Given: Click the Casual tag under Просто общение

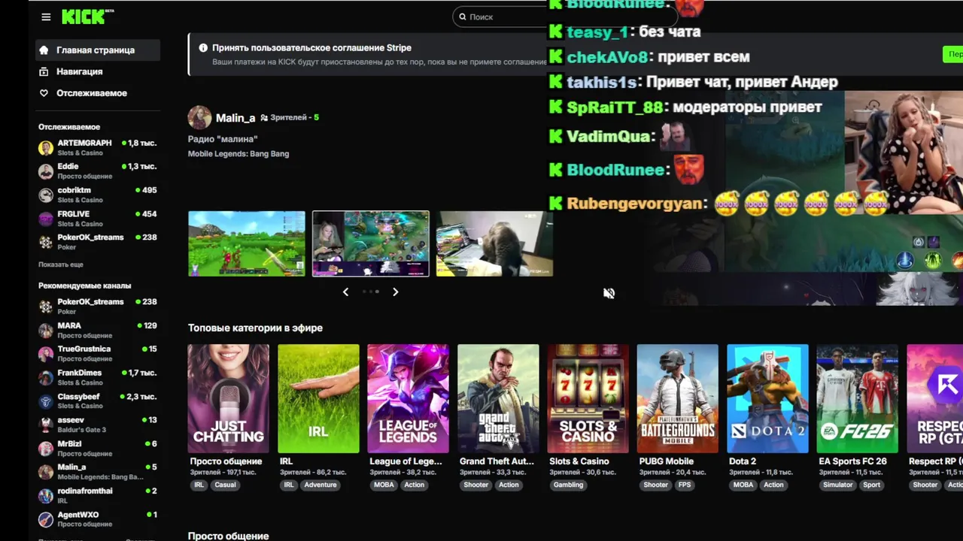Looking at the screenshot, I should click(225, 485).
